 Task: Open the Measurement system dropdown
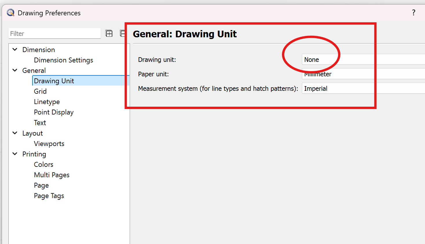click(x=362, y=88)
